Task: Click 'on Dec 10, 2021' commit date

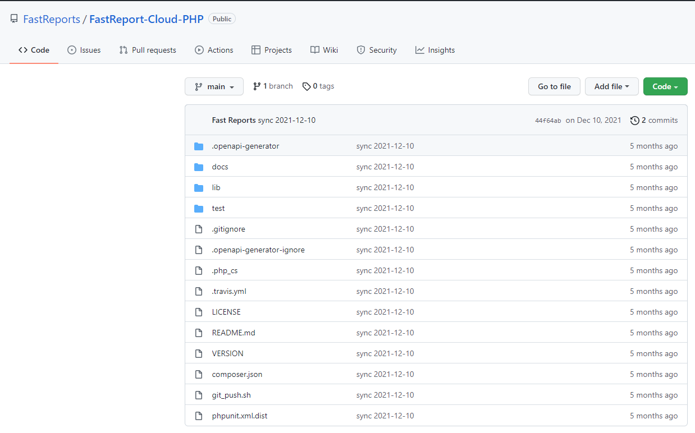Action: coord(593,121)
